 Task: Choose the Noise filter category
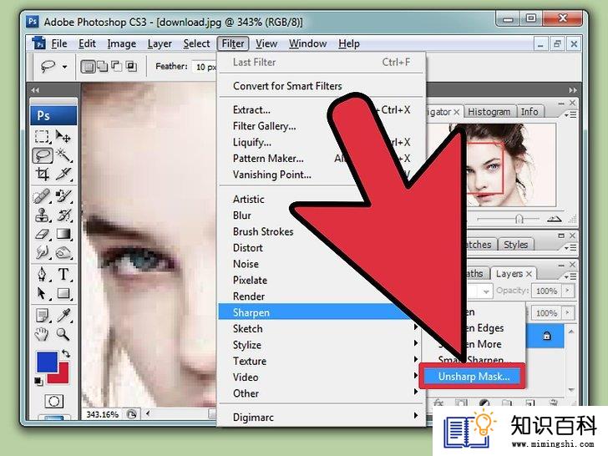coord(246,264)
